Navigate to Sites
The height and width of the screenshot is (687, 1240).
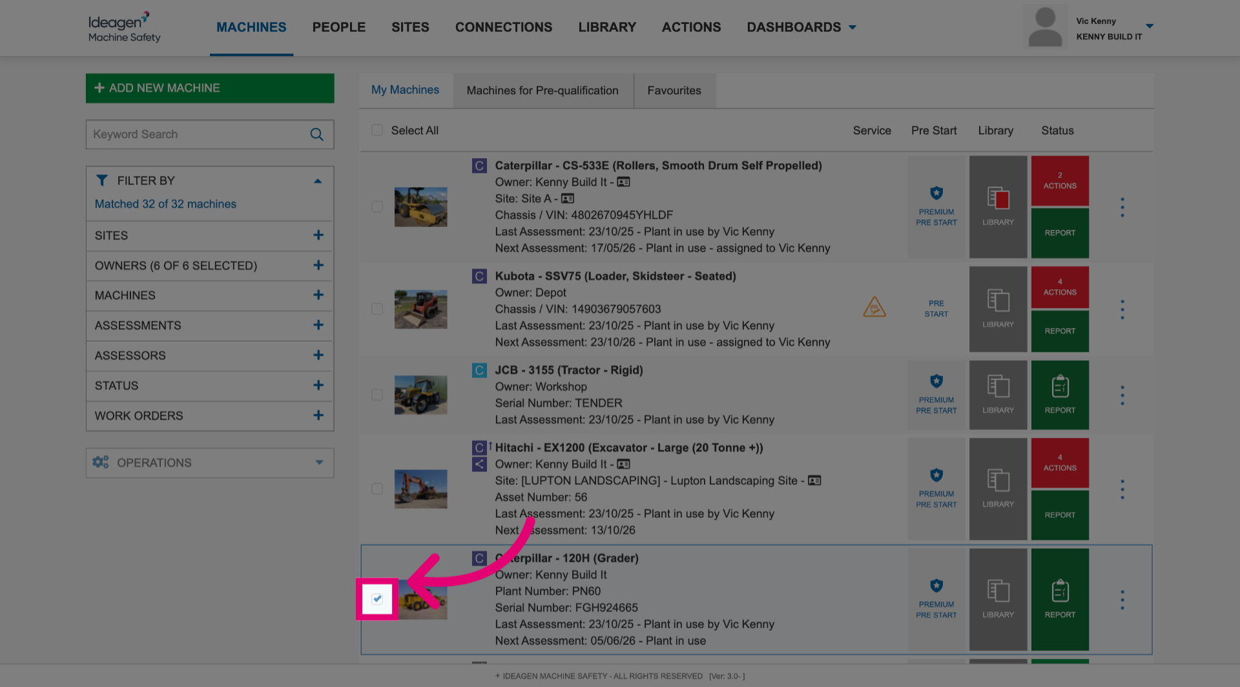pos(410,27)
